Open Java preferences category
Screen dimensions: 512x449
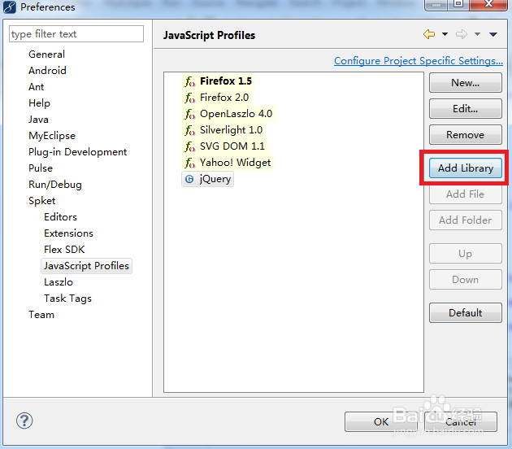(38, 120)
